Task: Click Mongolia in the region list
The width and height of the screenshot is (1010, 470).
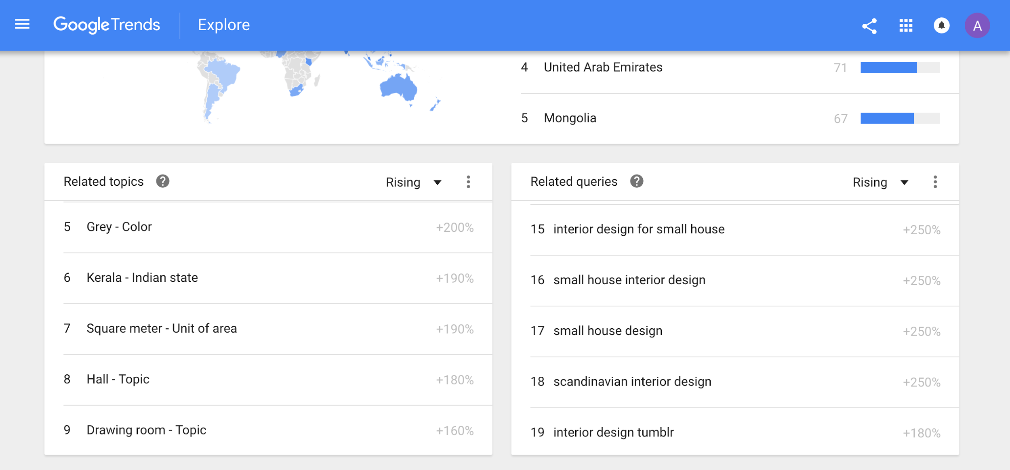Action: coord(570,118)
